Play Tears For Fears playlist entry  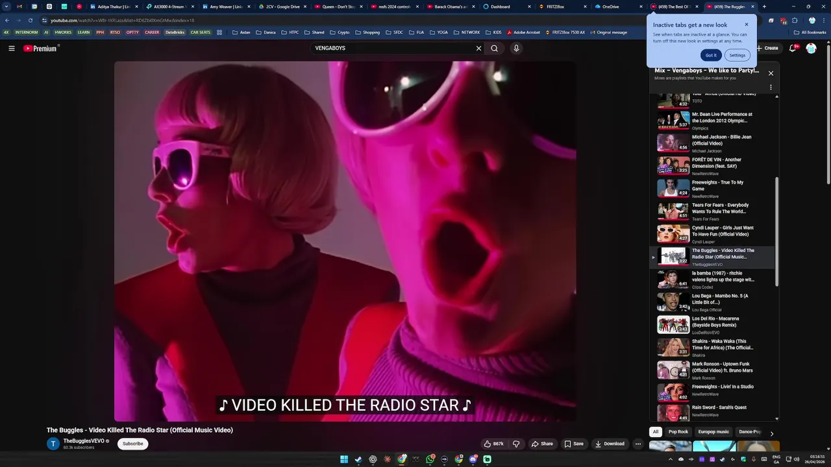[x=712, y=211]
